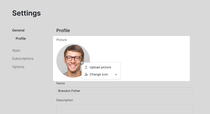Screen dimensions: 210x114
Task: Navigate to the Options settings section
Action: coord(18,67)
